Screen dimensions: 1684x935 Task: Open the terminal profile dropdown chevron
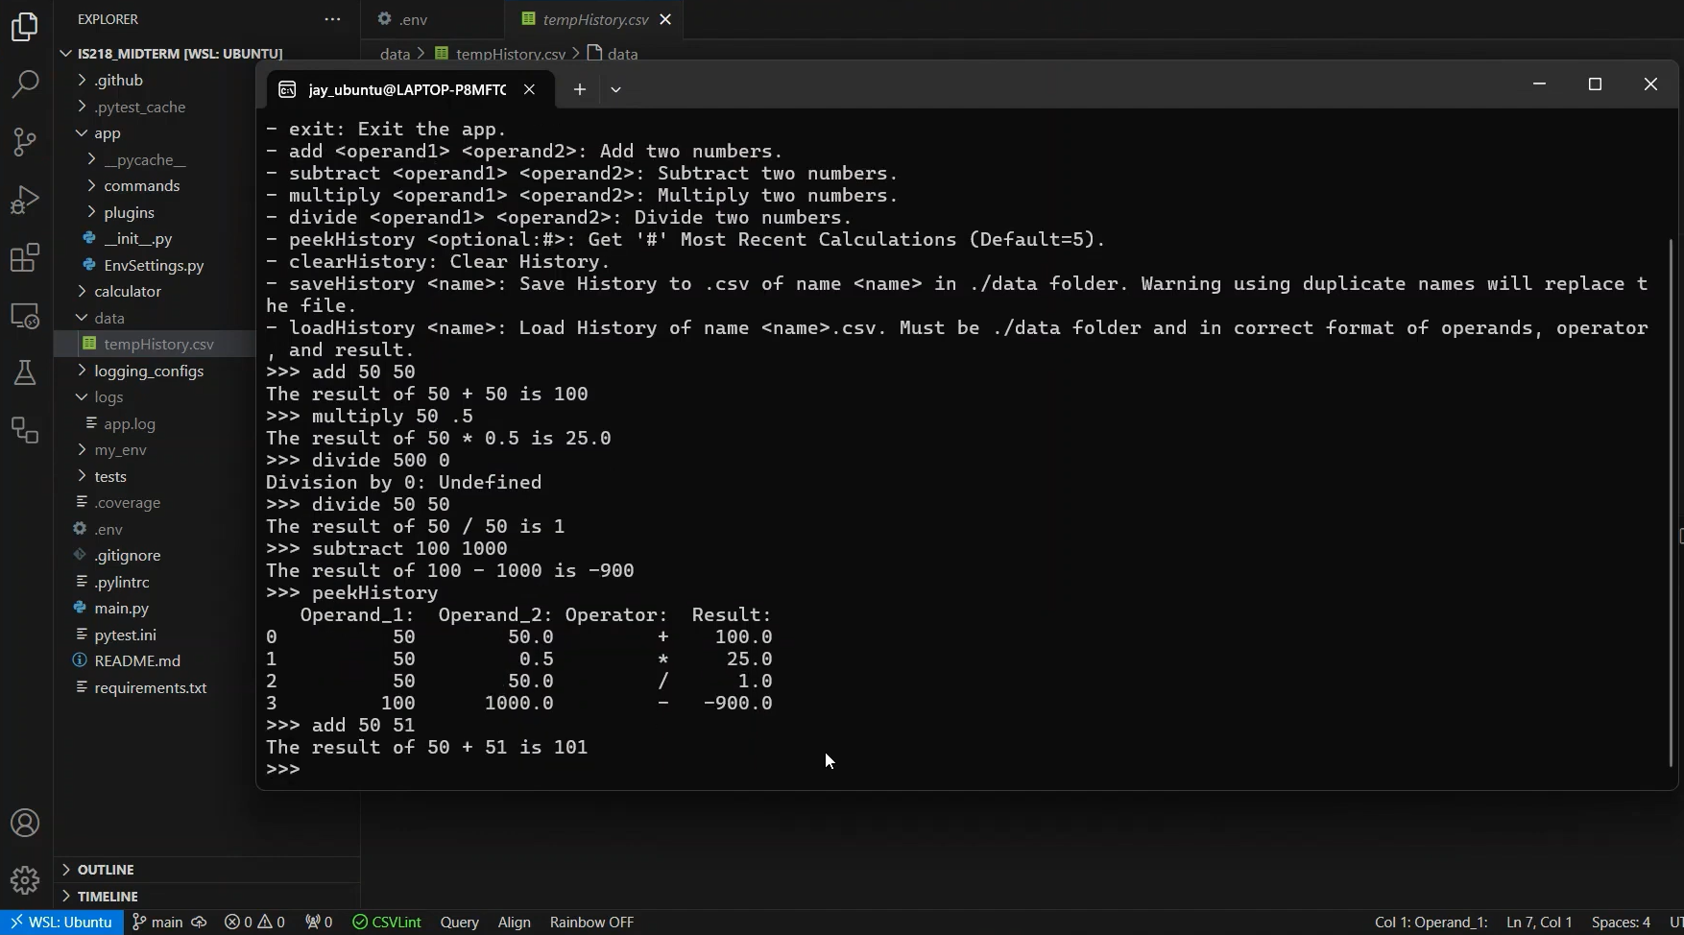(x=615, y=89)
